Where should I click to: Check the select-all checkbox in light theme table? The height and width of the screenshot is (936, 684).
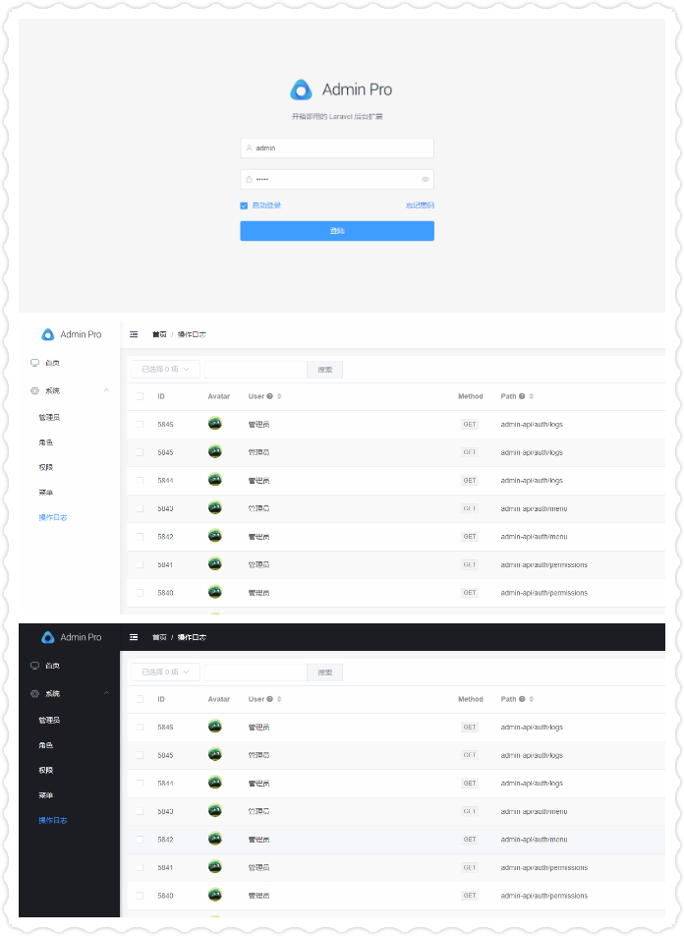(140, 396)
